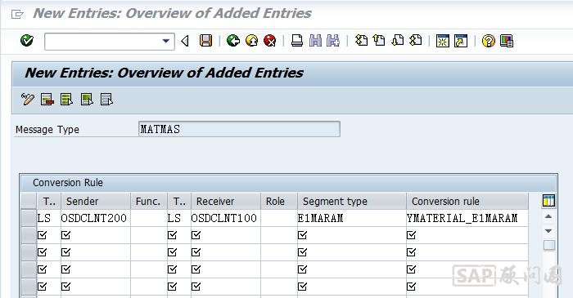Viewport: 573px width, 298px height.
Task: Click the Segment type checkbox in fourth empty row
Action: (x=302, y=287)
